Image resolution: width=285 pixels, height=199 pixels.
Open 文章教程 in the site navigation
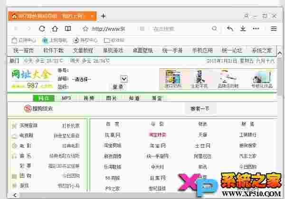tap(83, 50)
